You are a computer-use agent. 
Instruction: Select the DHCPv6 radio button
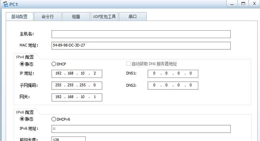tap(54, 119)
